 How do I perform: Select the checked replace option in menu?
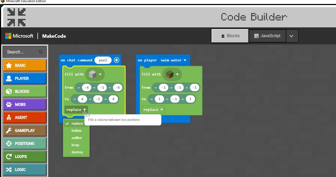tap(77, 124)
